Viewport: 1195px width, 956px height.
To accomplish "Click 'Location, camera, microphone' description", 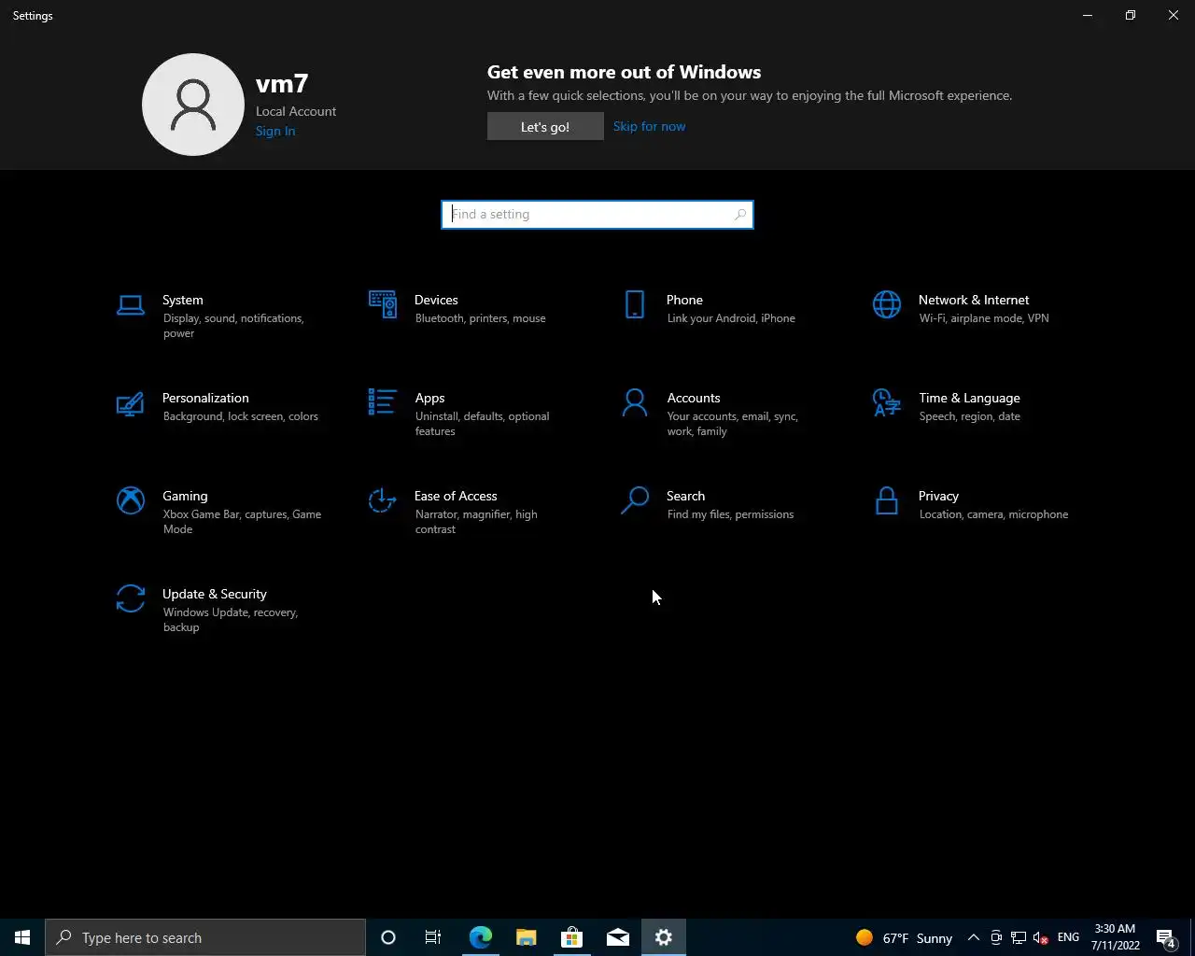I will [x=993, y=514].
